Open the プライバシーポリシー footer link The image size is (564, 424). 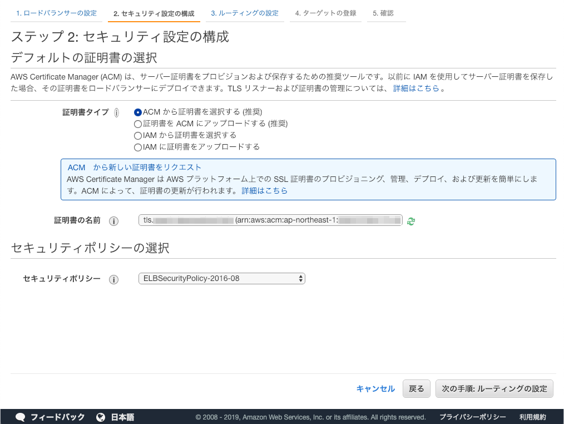coord(472,416)
